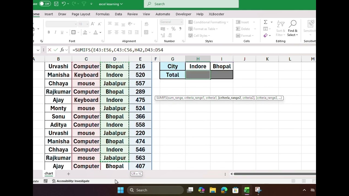Viewport: 349px width, 196px height.
Task: Click the Windows Start button
Action: [x=120, y=190]
